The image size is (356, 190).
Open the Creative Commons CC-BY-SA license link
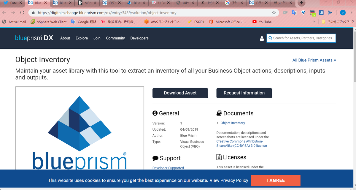coord(242,143)
